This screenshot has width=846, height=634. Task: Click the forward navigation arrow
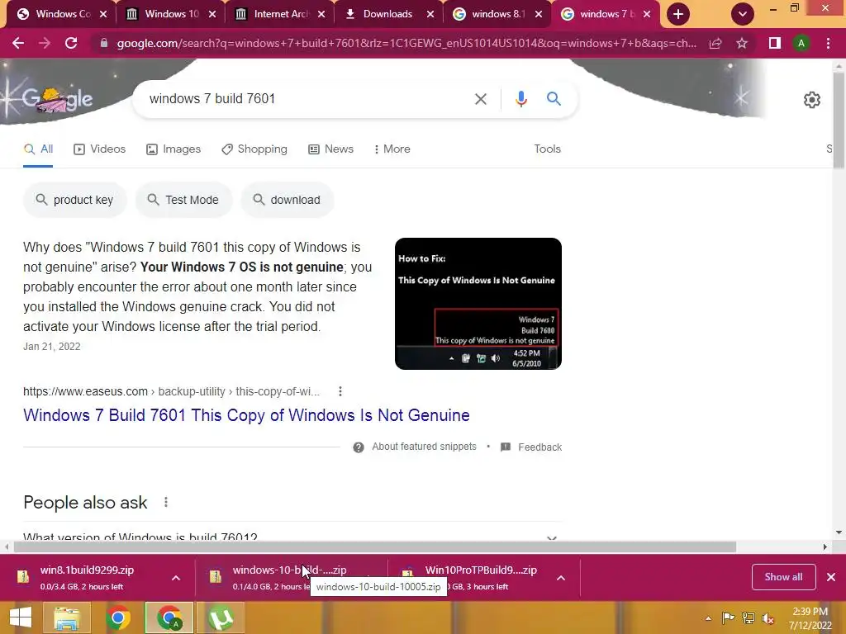click(45, 43)
